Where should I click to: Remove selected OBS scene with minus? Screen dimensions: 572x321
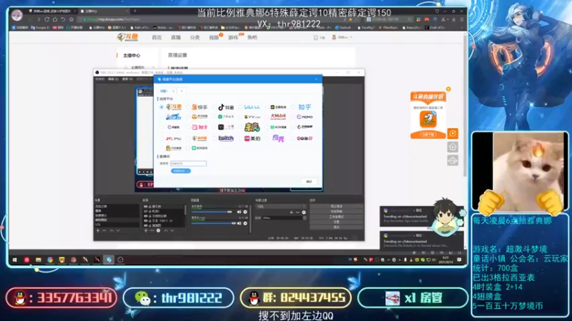click(104, 230)
